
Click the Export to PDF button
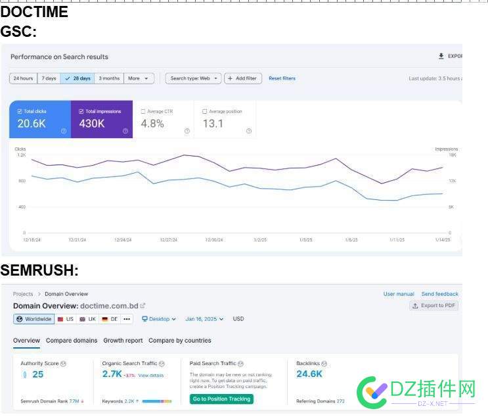tap(433, 306)
